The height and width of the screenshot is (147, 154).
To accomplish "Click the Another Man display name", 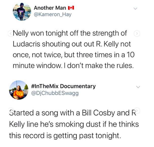I will 50,8.
